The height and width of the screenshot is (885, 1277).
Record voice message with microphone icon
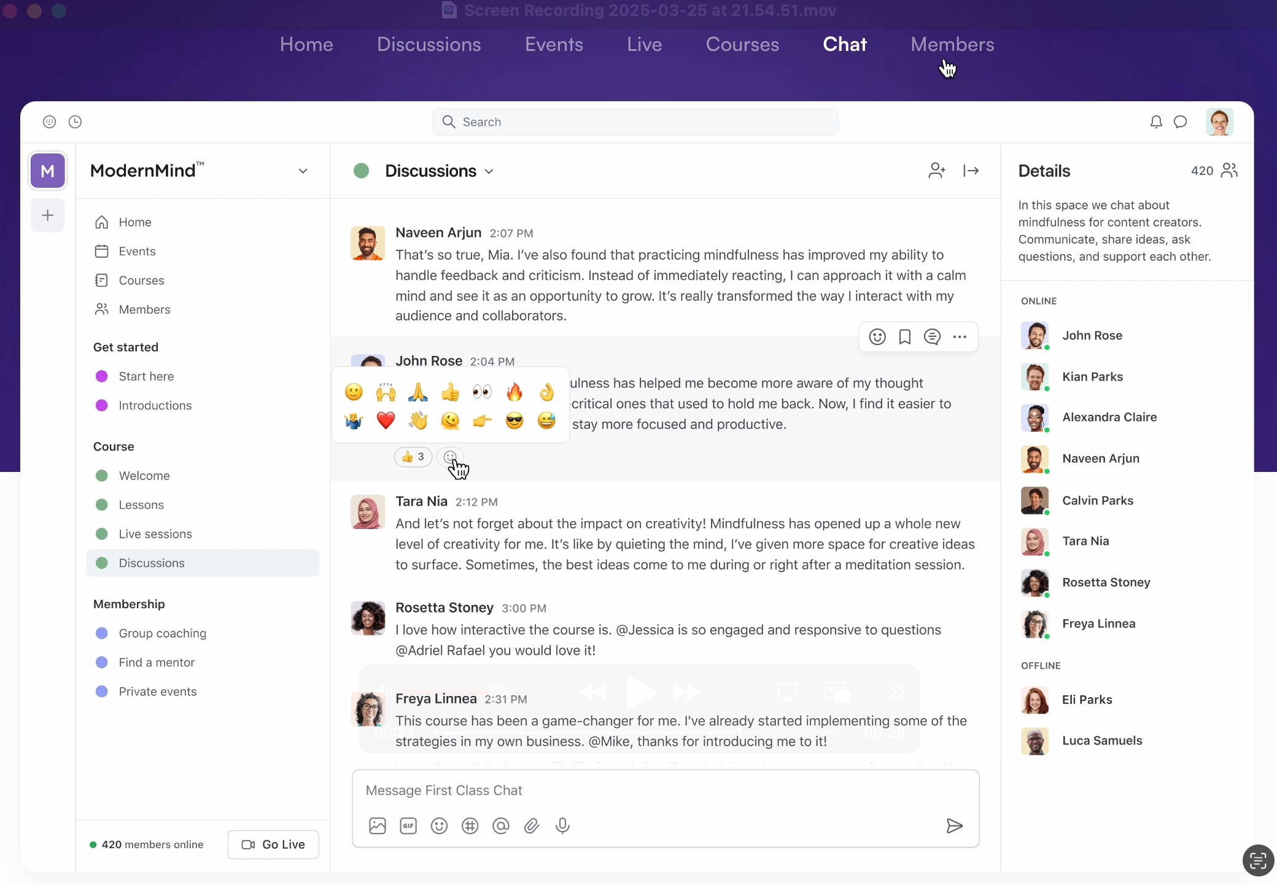(562, 826)
